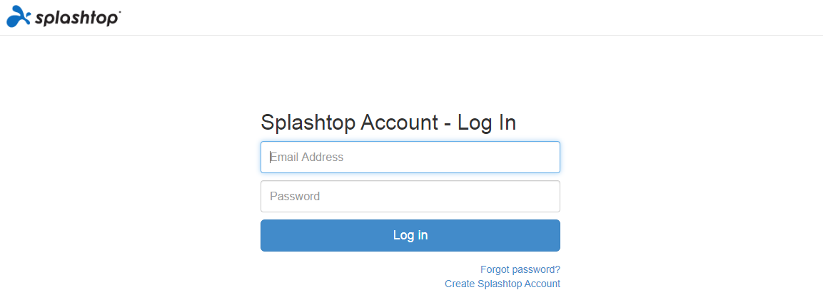This screenshot has width=823, height=300.
Task: Click the Password placeholder text
Action: (x=295, y=196)
